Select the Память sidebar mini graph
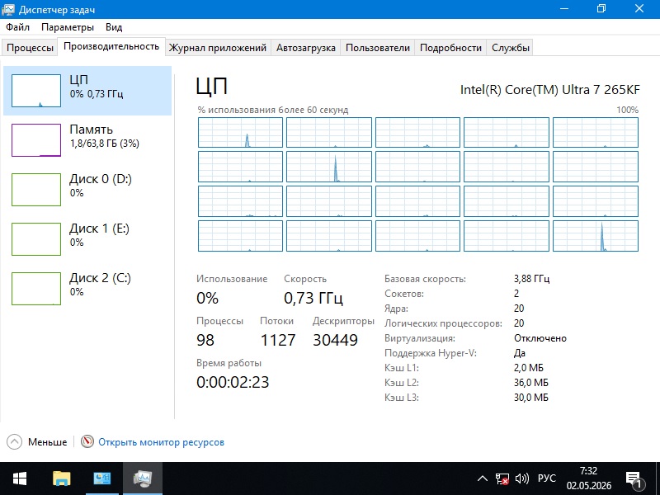The height and width of the screenshot is (495, 660). 36,140
